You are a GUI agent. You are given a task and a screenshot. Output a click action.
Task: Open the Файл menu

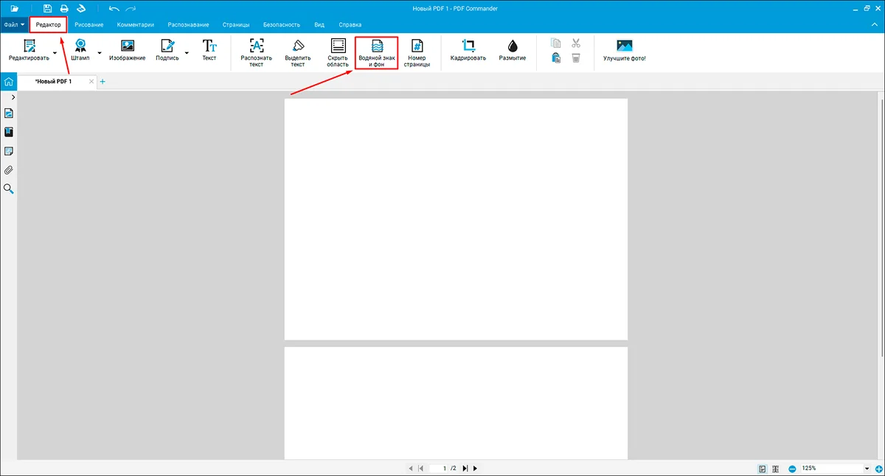pyautogui.click(x=14, y=24)
